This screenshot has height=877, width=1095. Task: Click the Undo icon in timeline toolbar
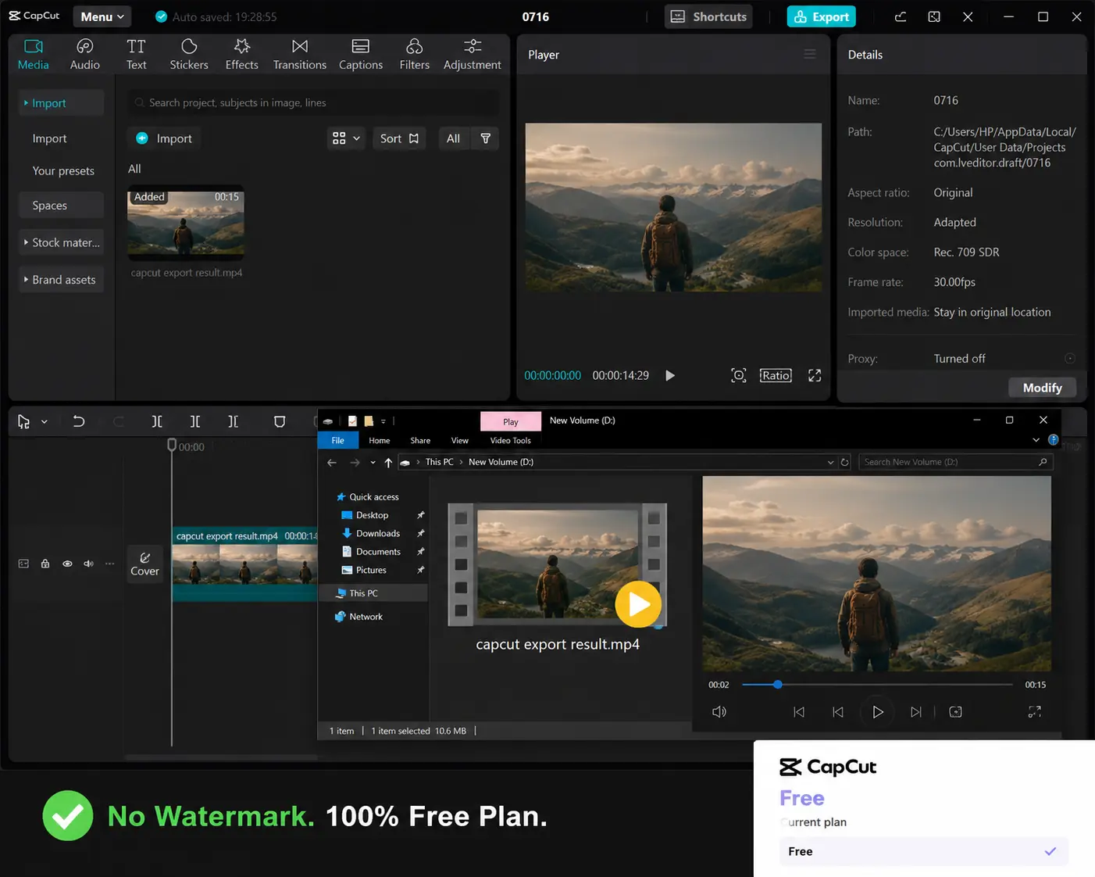79,421
